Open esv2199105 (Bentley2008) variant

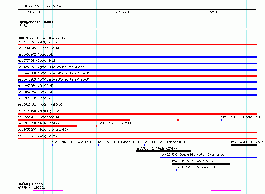click(39, 111)
